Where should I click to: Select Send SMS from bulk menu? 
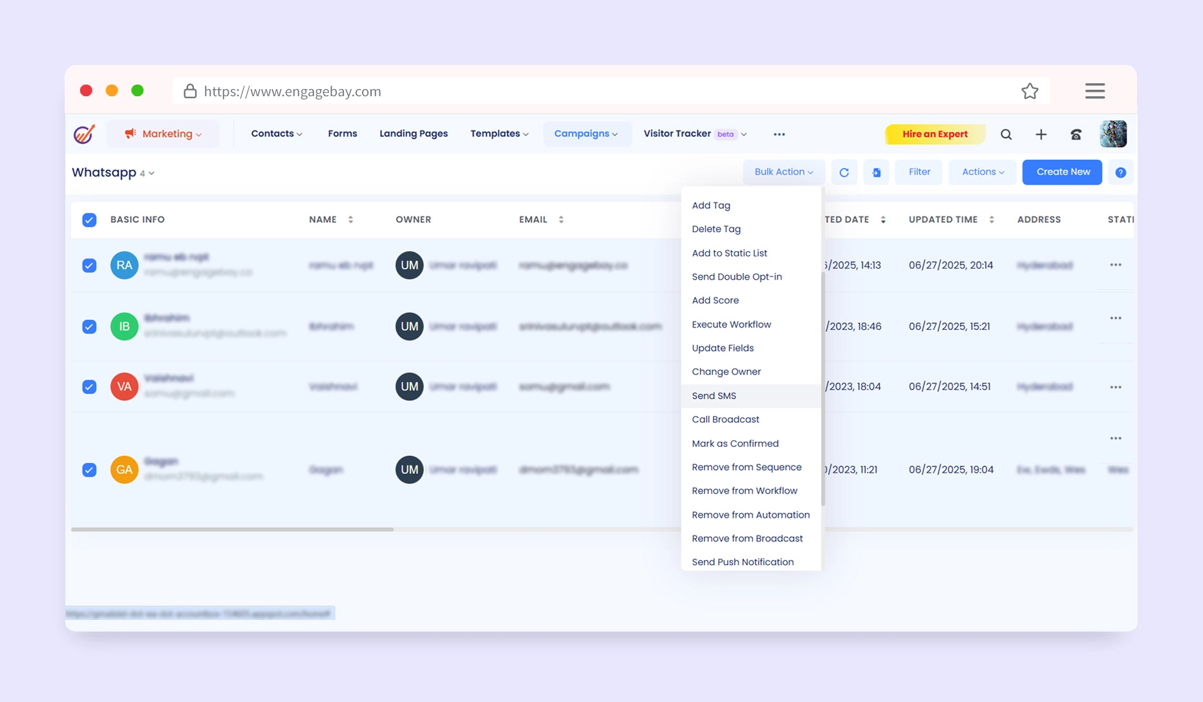tap(714, 396)
